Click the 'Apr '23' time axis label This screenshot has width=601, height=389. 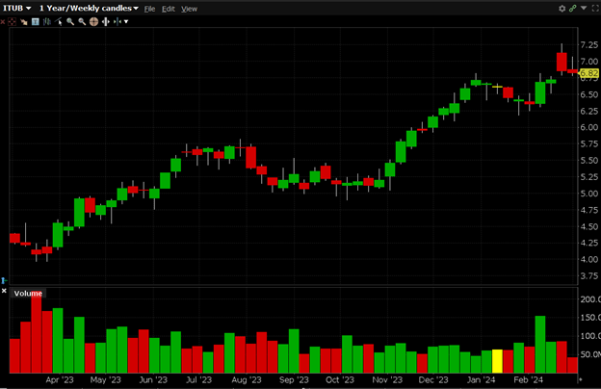pos(60,379)
